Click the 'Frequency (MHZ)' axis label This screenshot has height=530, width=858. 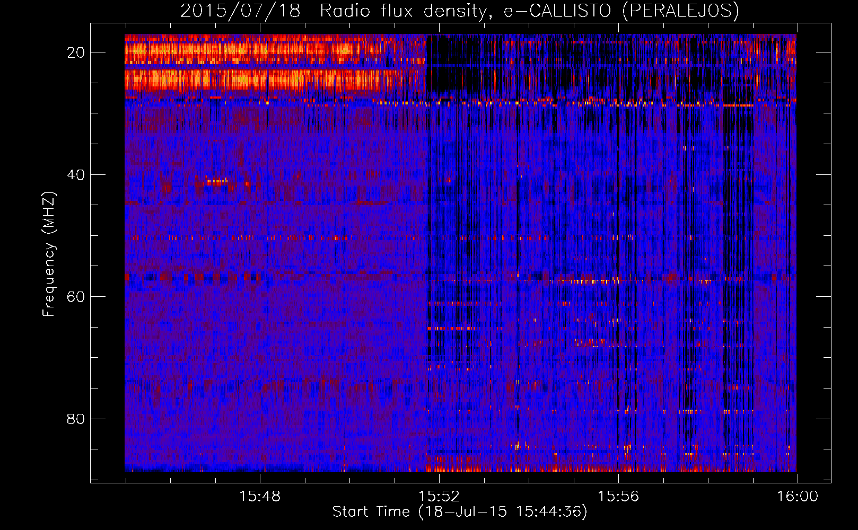tap(49, 254)
